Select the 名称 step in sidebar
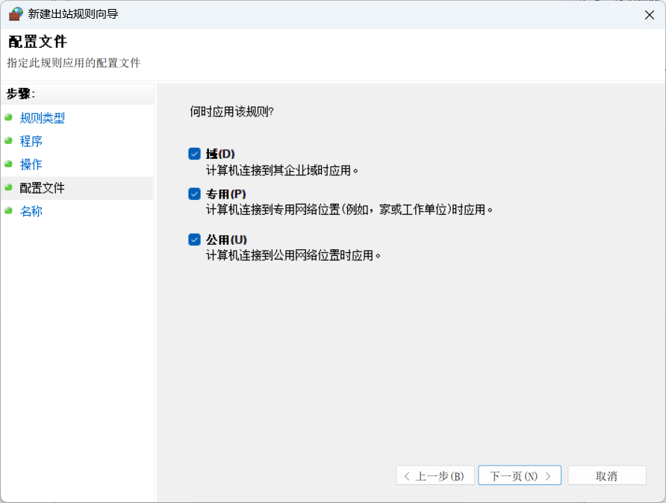Image resolution: width=666 pixels, height=503 pixels. [x=32, y=211]
